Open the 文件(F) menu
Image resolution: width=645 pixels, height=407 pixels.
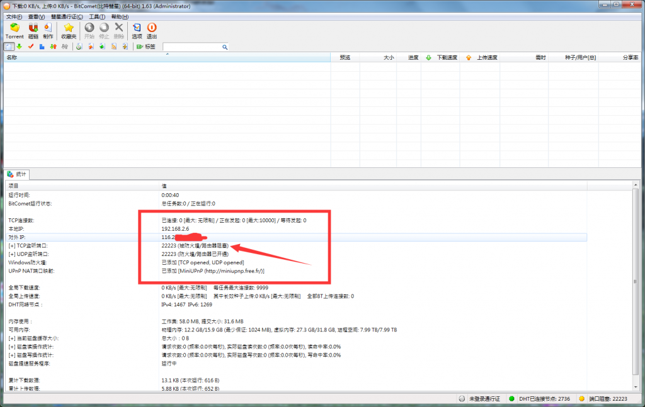tap(14, 17)
